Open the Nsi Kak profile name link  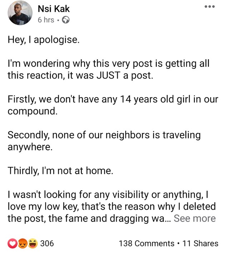(x=54, y=9)
